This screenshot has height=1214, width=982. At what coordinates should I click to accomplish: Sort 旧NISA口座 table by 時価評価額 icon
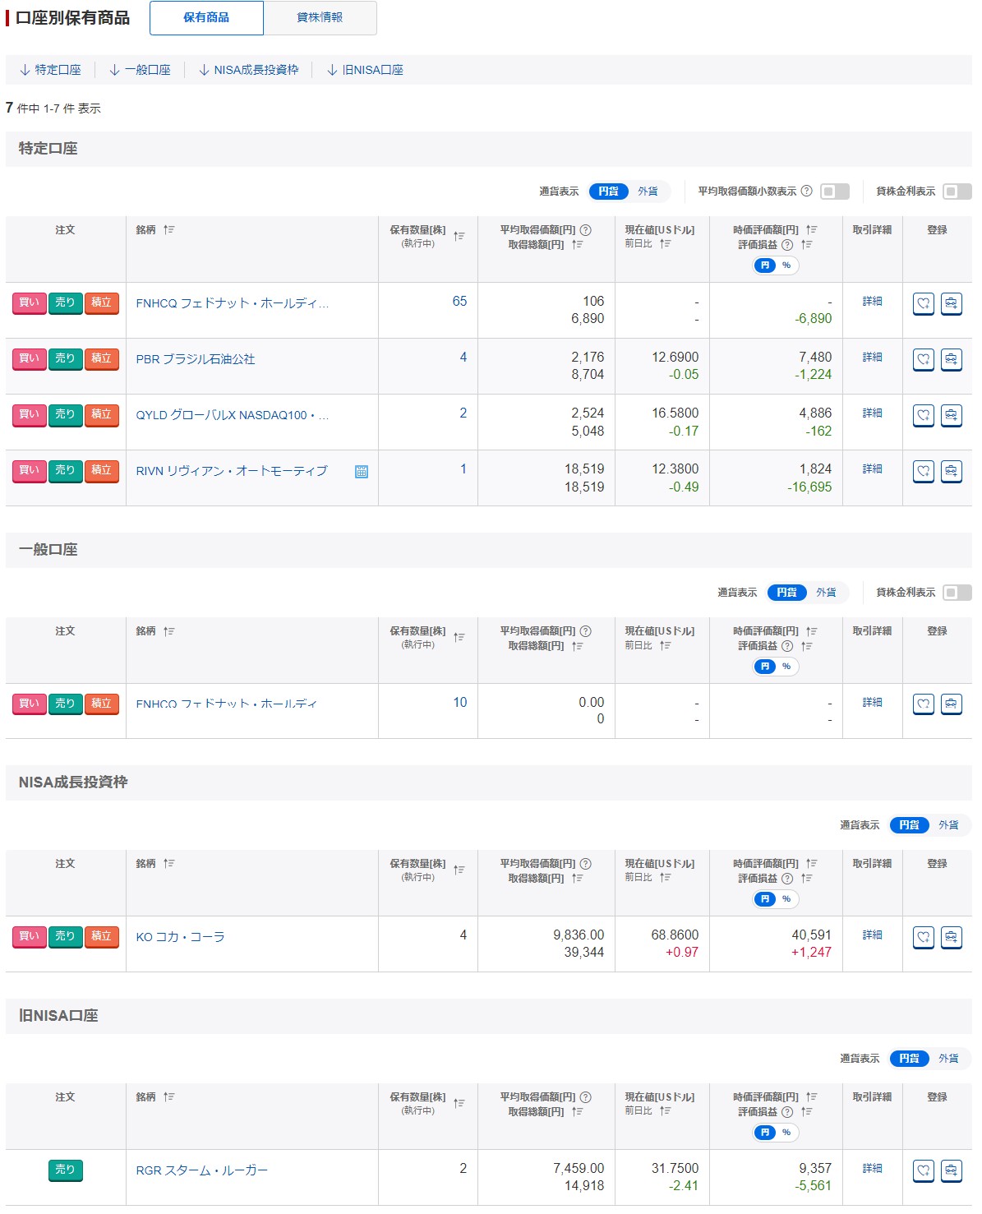click(x=811, y=1097)
